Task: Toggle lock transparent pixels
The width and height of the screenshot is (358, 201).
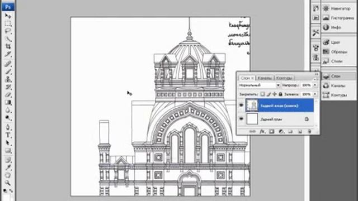Action: point(263,94)
